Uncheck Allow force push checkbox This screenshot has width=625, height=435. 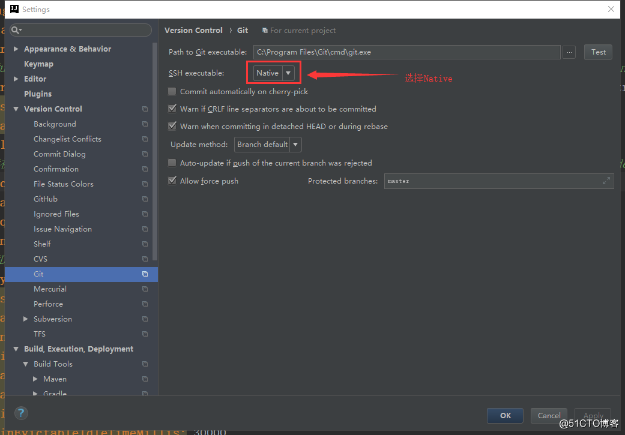[172, 181]
